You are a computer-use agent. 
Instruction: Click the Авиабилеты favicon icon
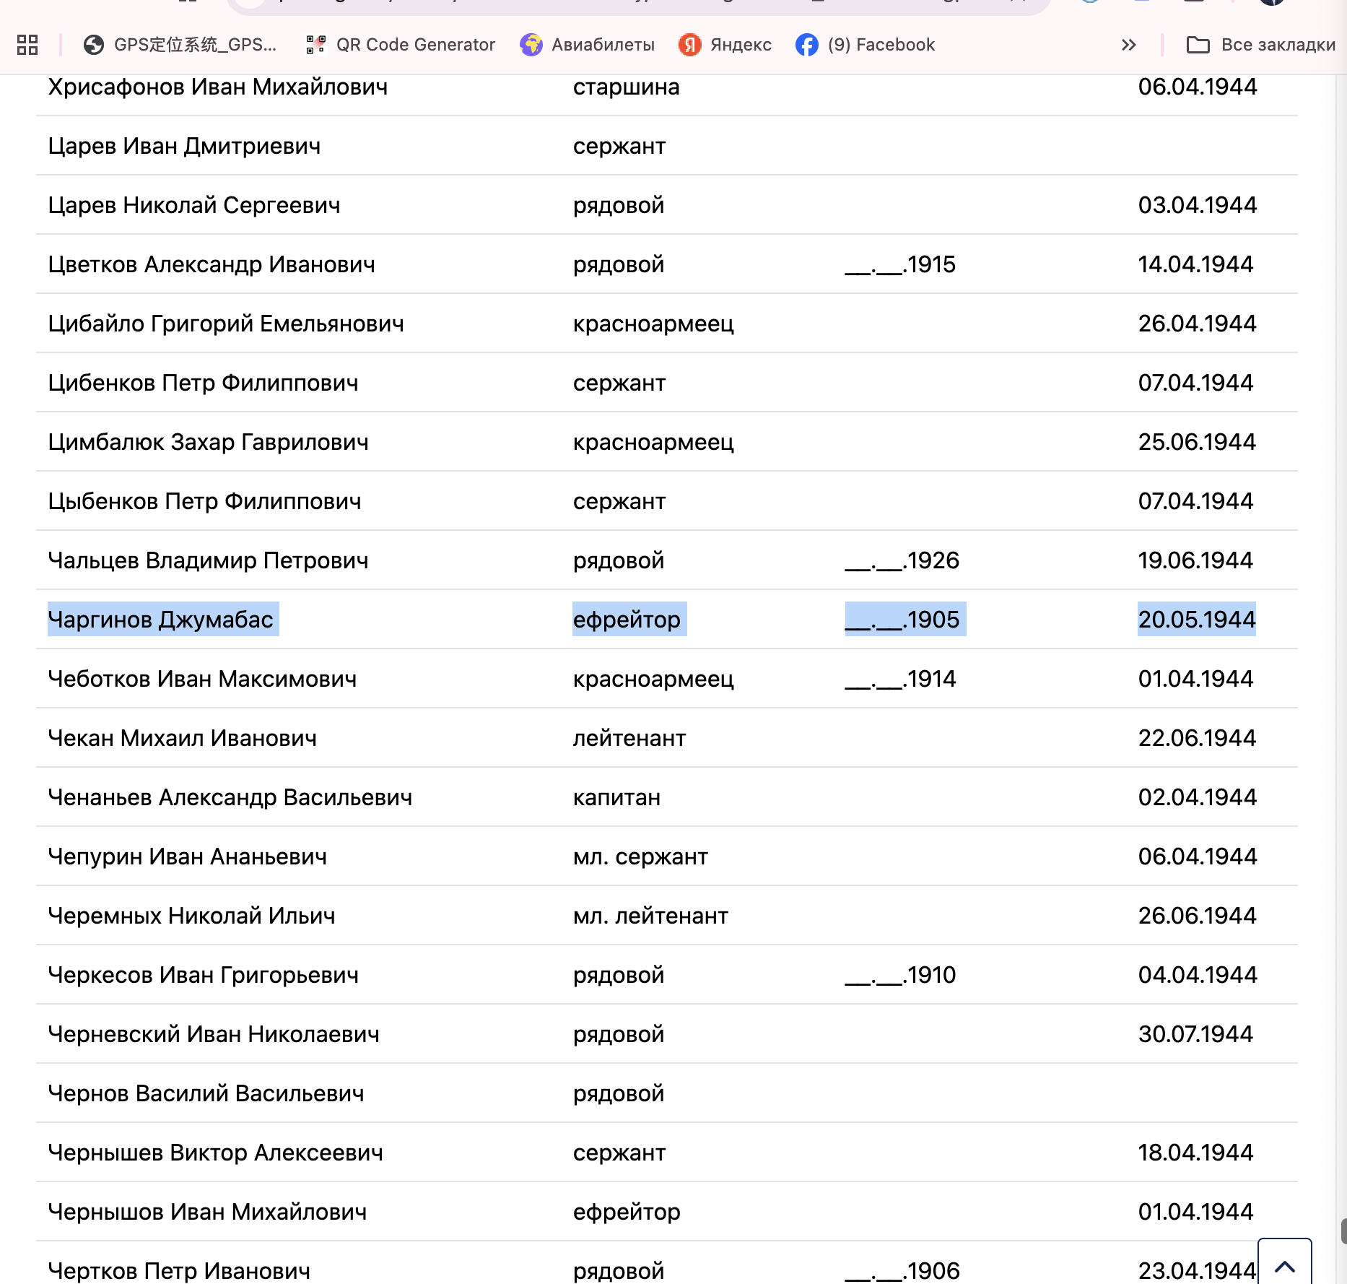pyautogui.click(x=531, y=45)
